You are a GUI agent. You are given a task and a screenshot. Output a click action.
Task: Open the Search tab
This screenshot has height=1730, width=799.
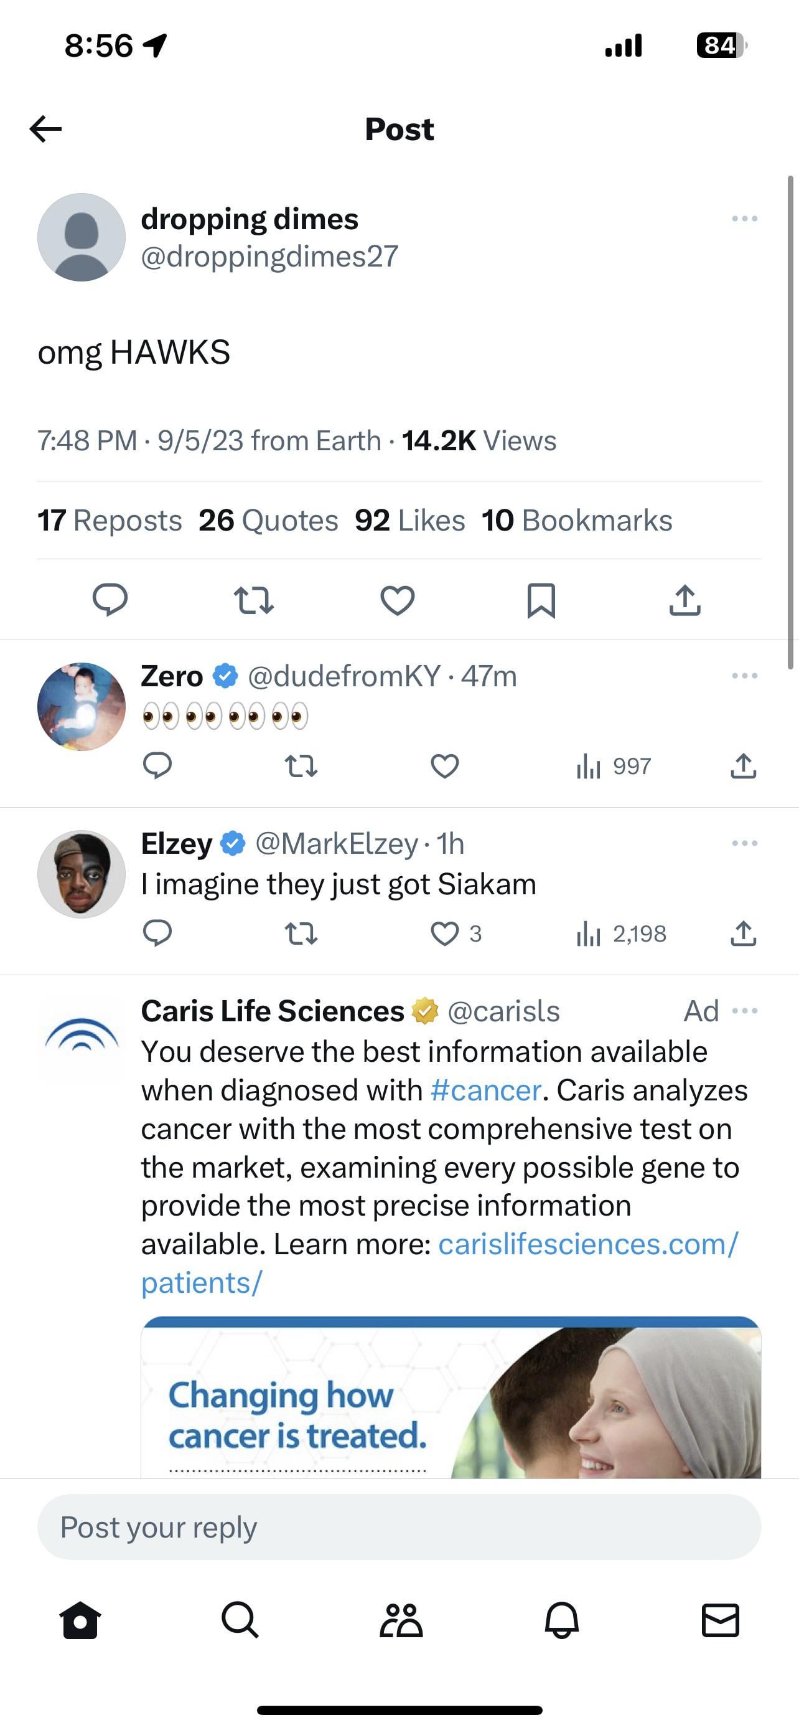(240, 1620)
